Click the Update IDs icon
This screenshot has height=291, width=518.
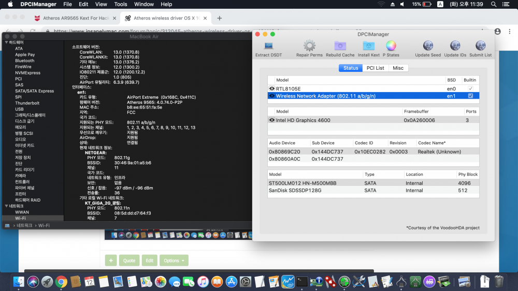click(455, 46)
